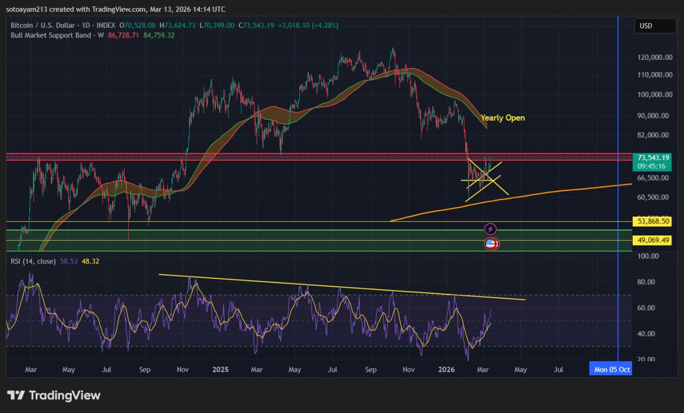Click the US flag economic event icon

pos(490,244)
